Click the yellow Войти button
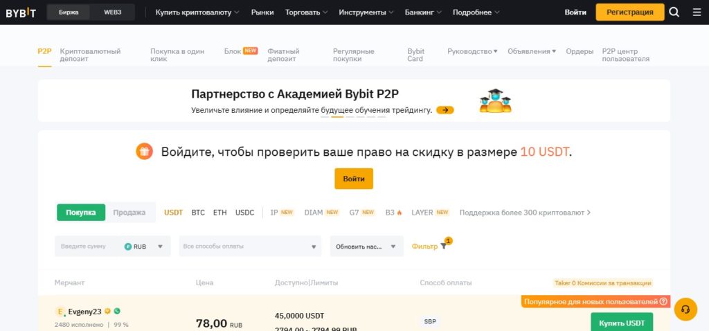The height and width of the screenshot is (331, 709). coord(354,179)
